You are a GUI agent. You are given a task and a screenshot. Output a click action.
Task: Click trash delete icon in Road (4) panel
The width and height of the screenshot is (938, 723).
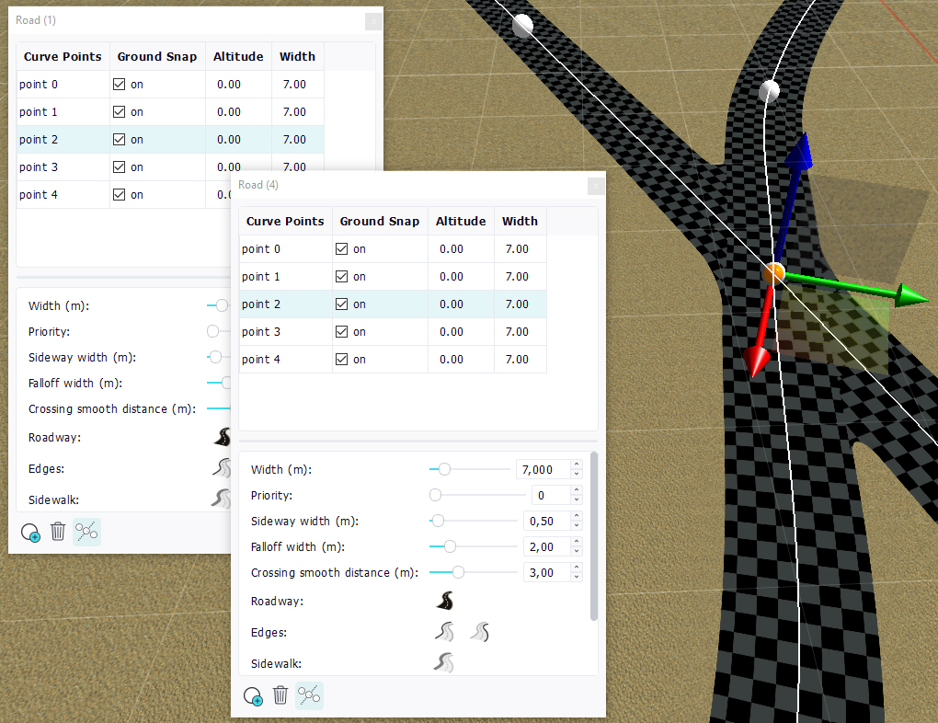pyautogui.click(x=280, y=695)
